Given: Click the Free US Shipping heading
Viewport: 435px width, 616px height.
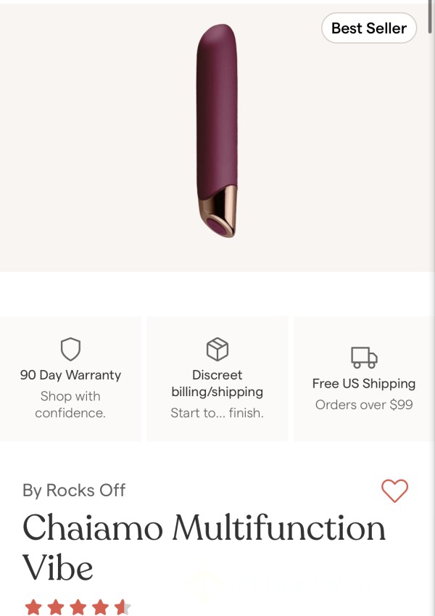Looking at the screenshot, I should point(364,383).
